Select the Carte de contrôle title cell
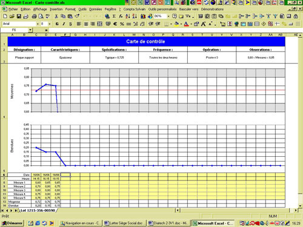The height and width of the screenshot is (227, 303). pyautogui.click(x=146, y=42)
